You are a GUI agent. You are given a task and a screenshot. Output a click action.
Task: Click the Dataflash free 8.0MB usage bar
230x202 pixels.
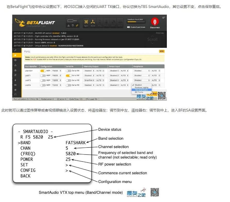(x=136, y=22)
